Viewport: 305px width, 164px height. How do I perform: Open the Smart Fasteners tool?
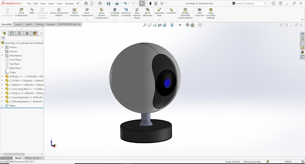pyautogui.click(x=74, y=13)
